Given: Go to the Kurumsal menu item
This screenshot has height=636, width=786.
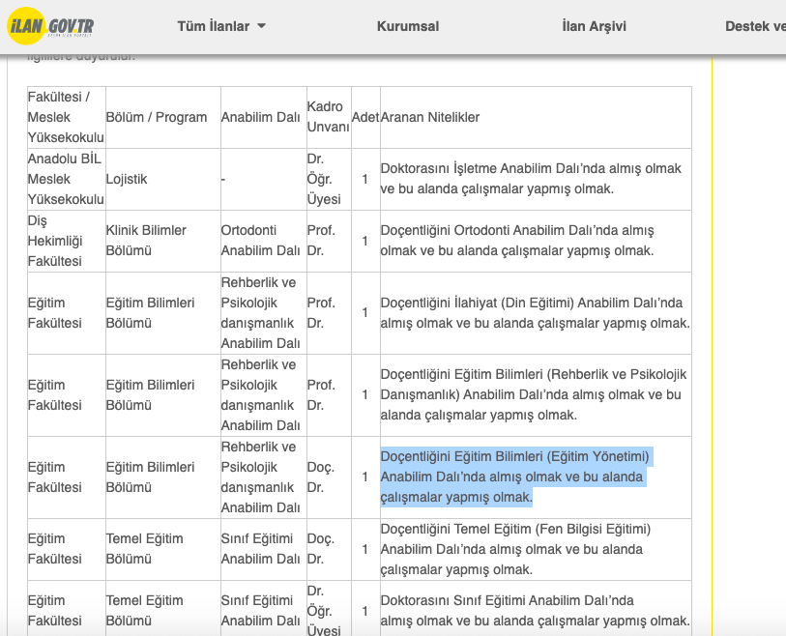Looking at the screenshot, I should (407, 26).
